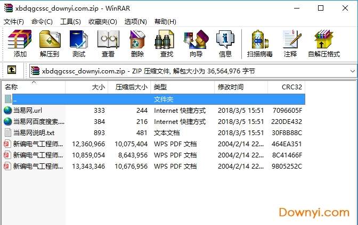Screen dimensions: 358x225
Task: Select the 当易网说明.txt file
Action: [34, 132]
